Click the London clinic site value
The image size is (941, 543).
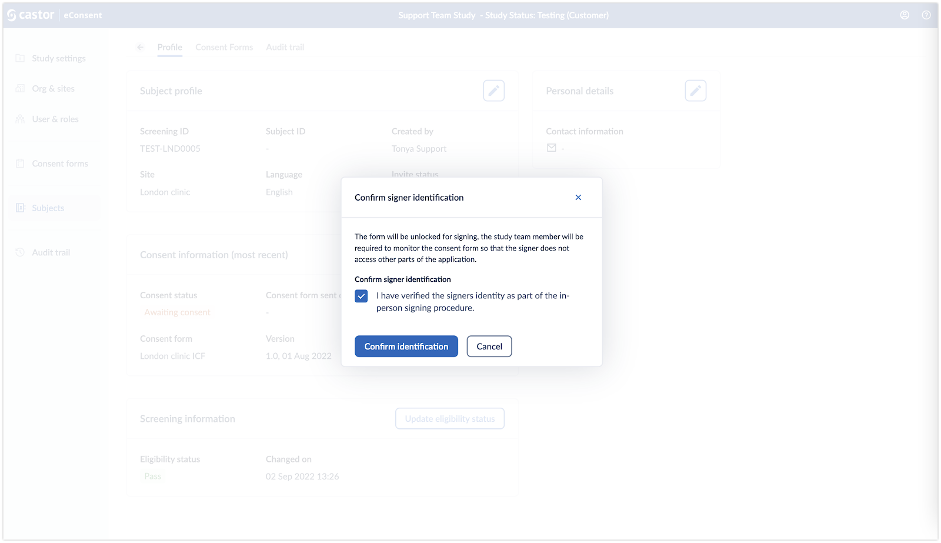(165, 192)
